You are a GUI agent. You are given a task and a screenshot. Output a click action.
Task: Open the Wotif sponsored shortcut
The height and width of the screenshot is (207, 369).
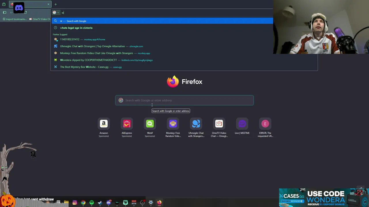click(x=150, y=128)
